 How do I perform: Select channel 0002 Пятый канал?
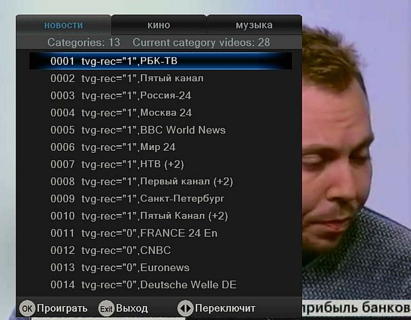[161, 78]
